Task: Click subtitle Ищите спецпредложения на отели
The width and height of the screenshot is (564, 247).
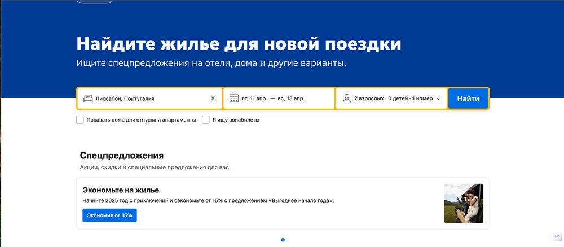Action: 211,64
